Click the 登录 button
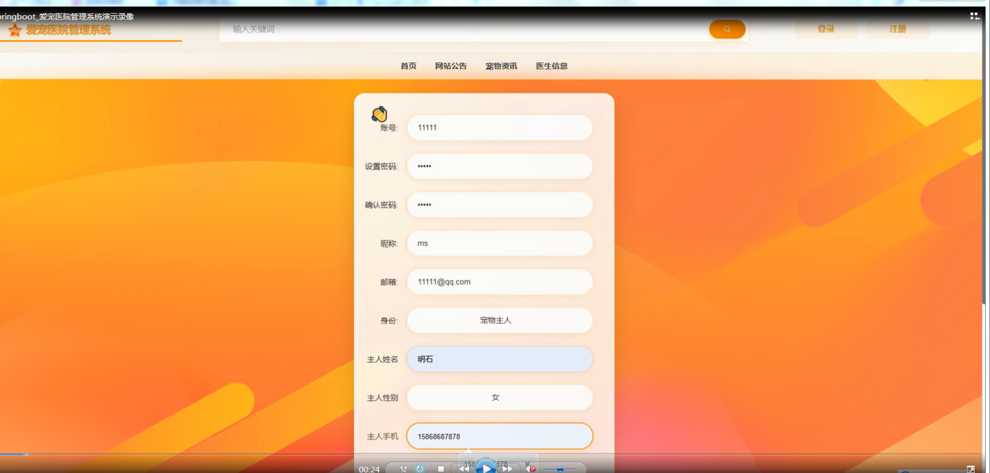 click(x=826, y=29)
